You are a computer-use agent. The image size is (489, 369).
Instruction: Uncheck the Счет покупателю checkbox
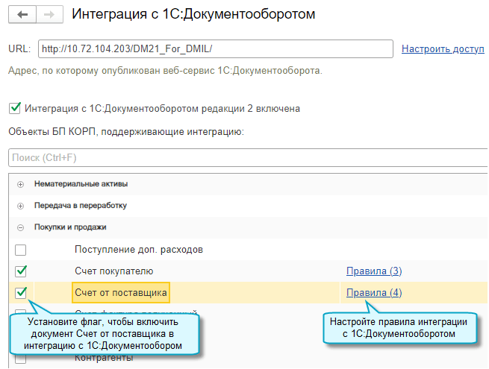click(21, 271)
